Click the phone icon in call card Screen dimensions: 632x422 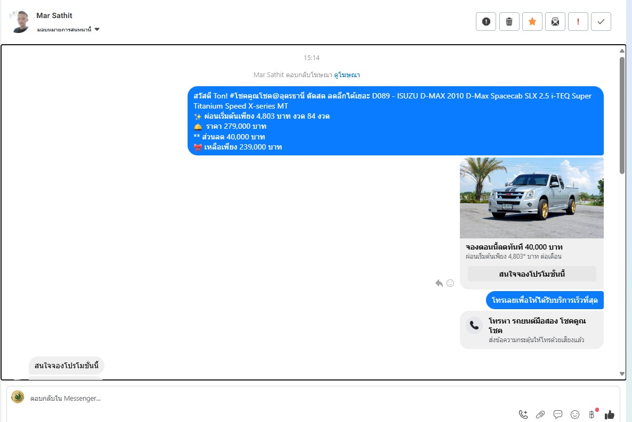(x=474, y=325)
